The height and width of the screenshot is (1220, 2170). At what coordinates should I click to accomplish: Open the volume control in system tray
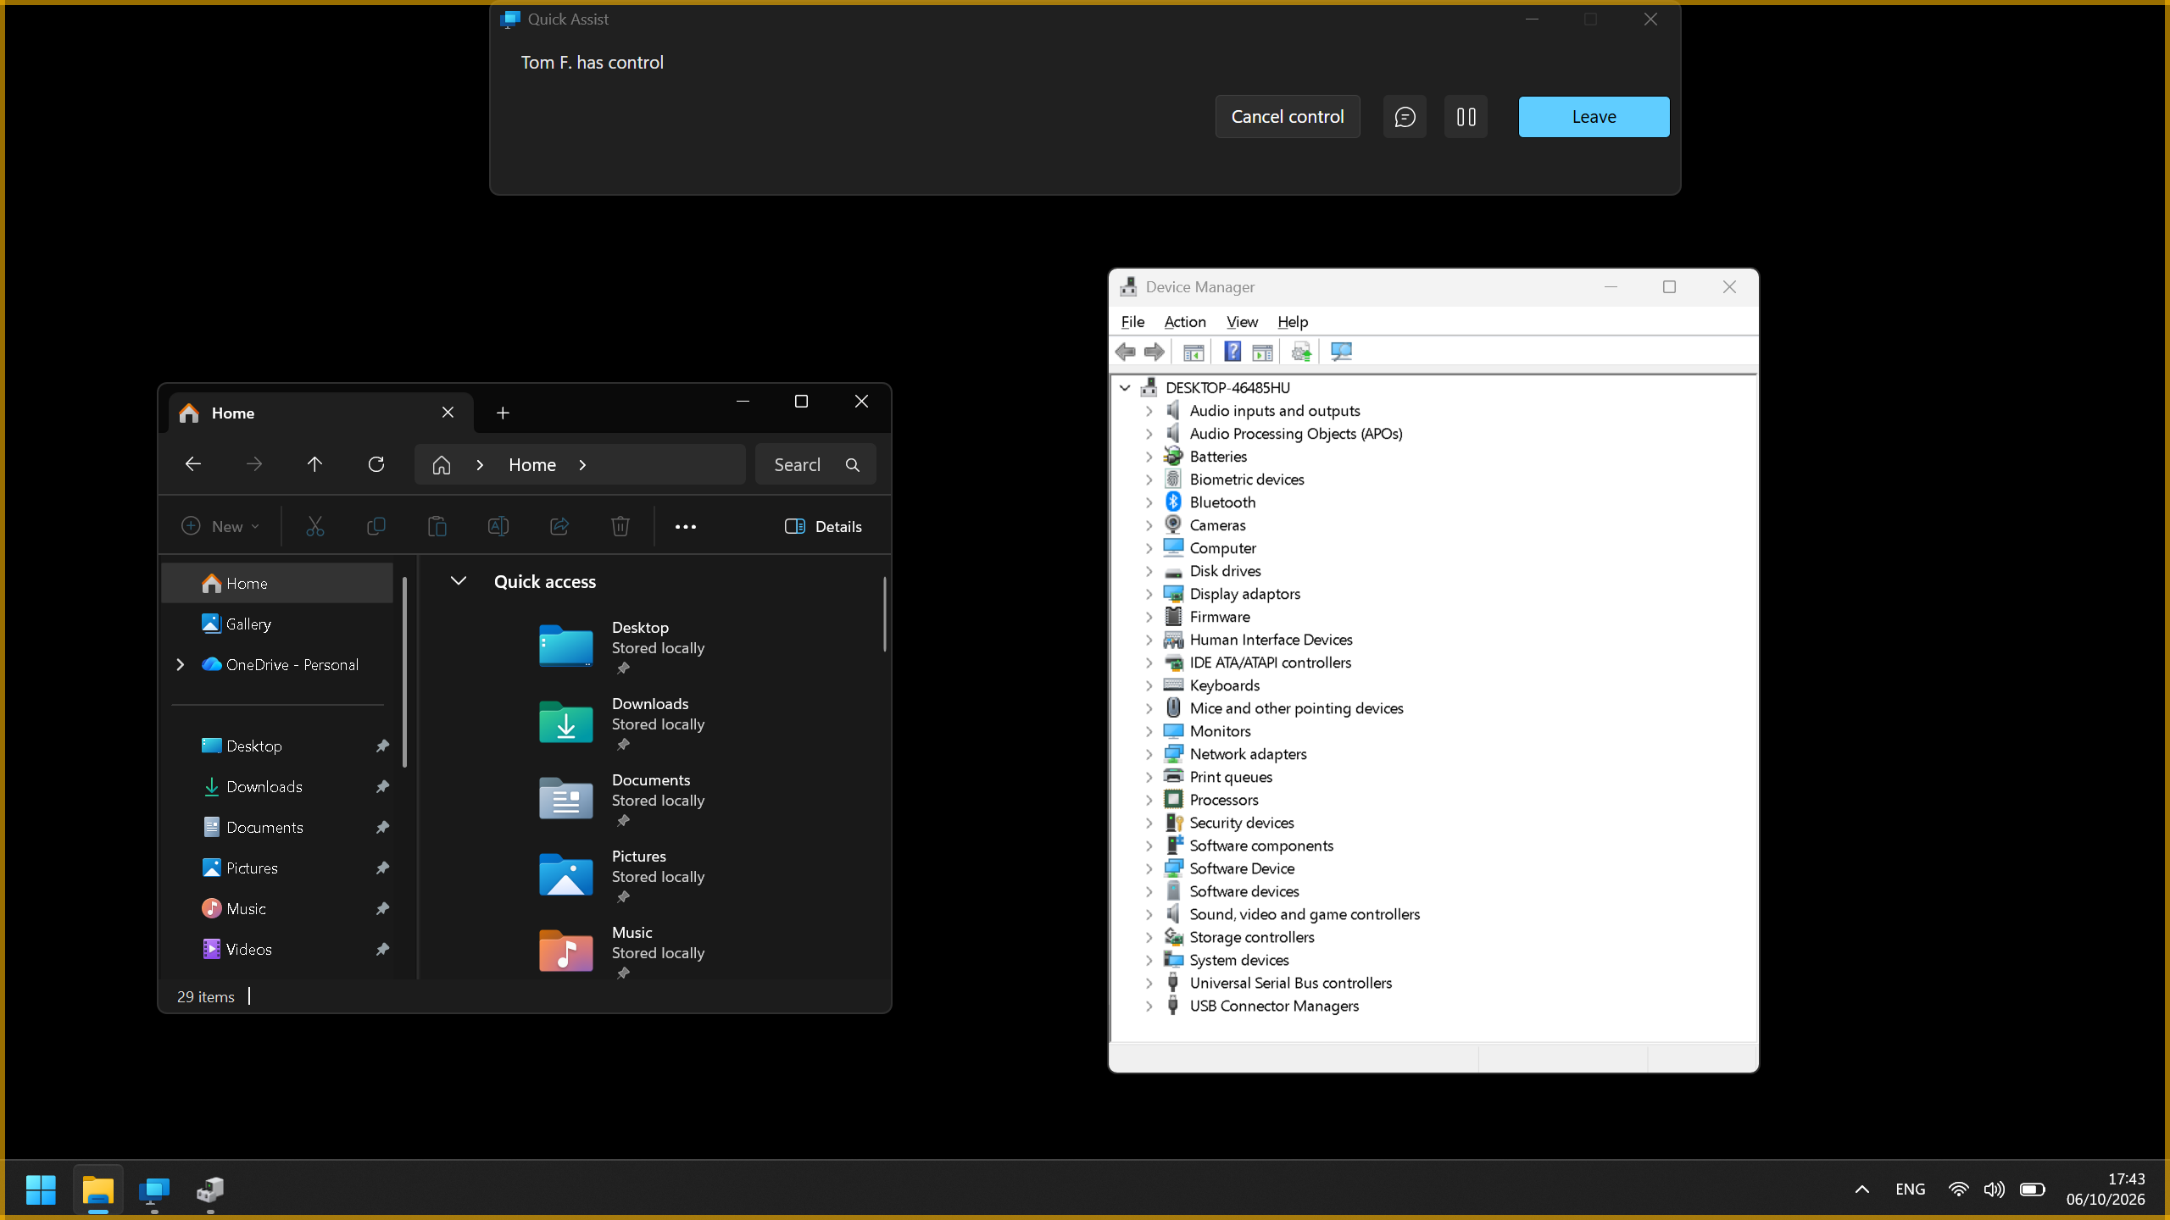(x=1994, y=1189)
